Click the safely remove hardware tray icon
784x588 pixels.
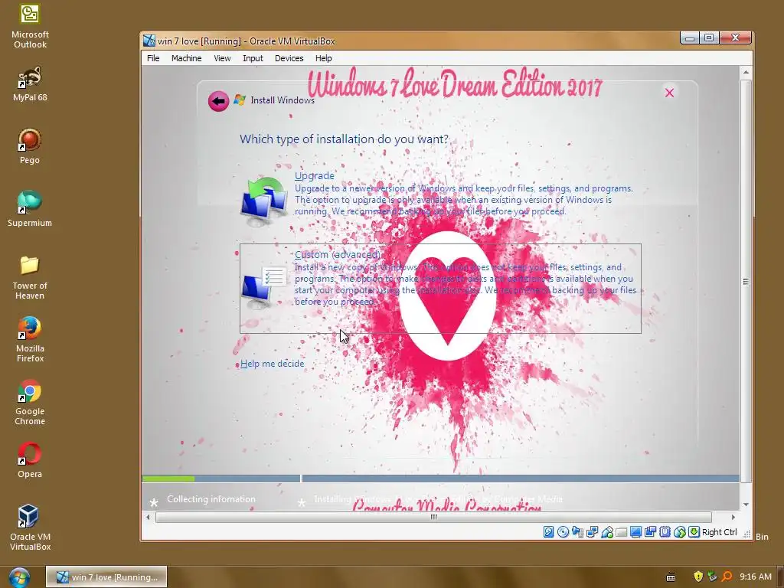pyautogui.click(x=713, y=577)
